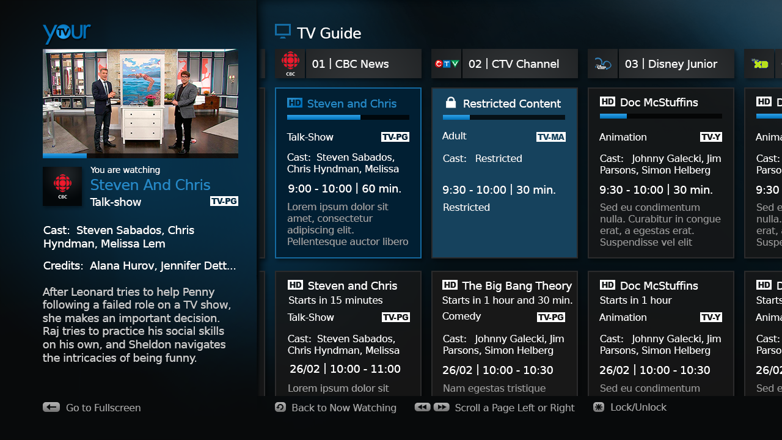Click progress bar on current Steven and Chris

click(x=348, y=117)
